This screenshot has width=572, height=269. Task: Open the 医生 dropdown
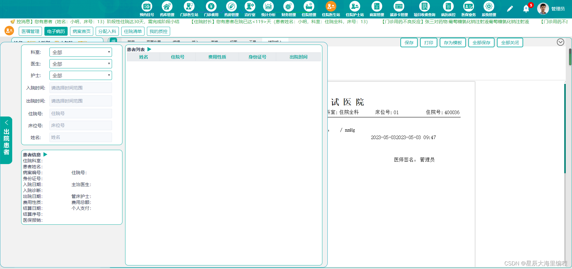click(x=81, y=64)
